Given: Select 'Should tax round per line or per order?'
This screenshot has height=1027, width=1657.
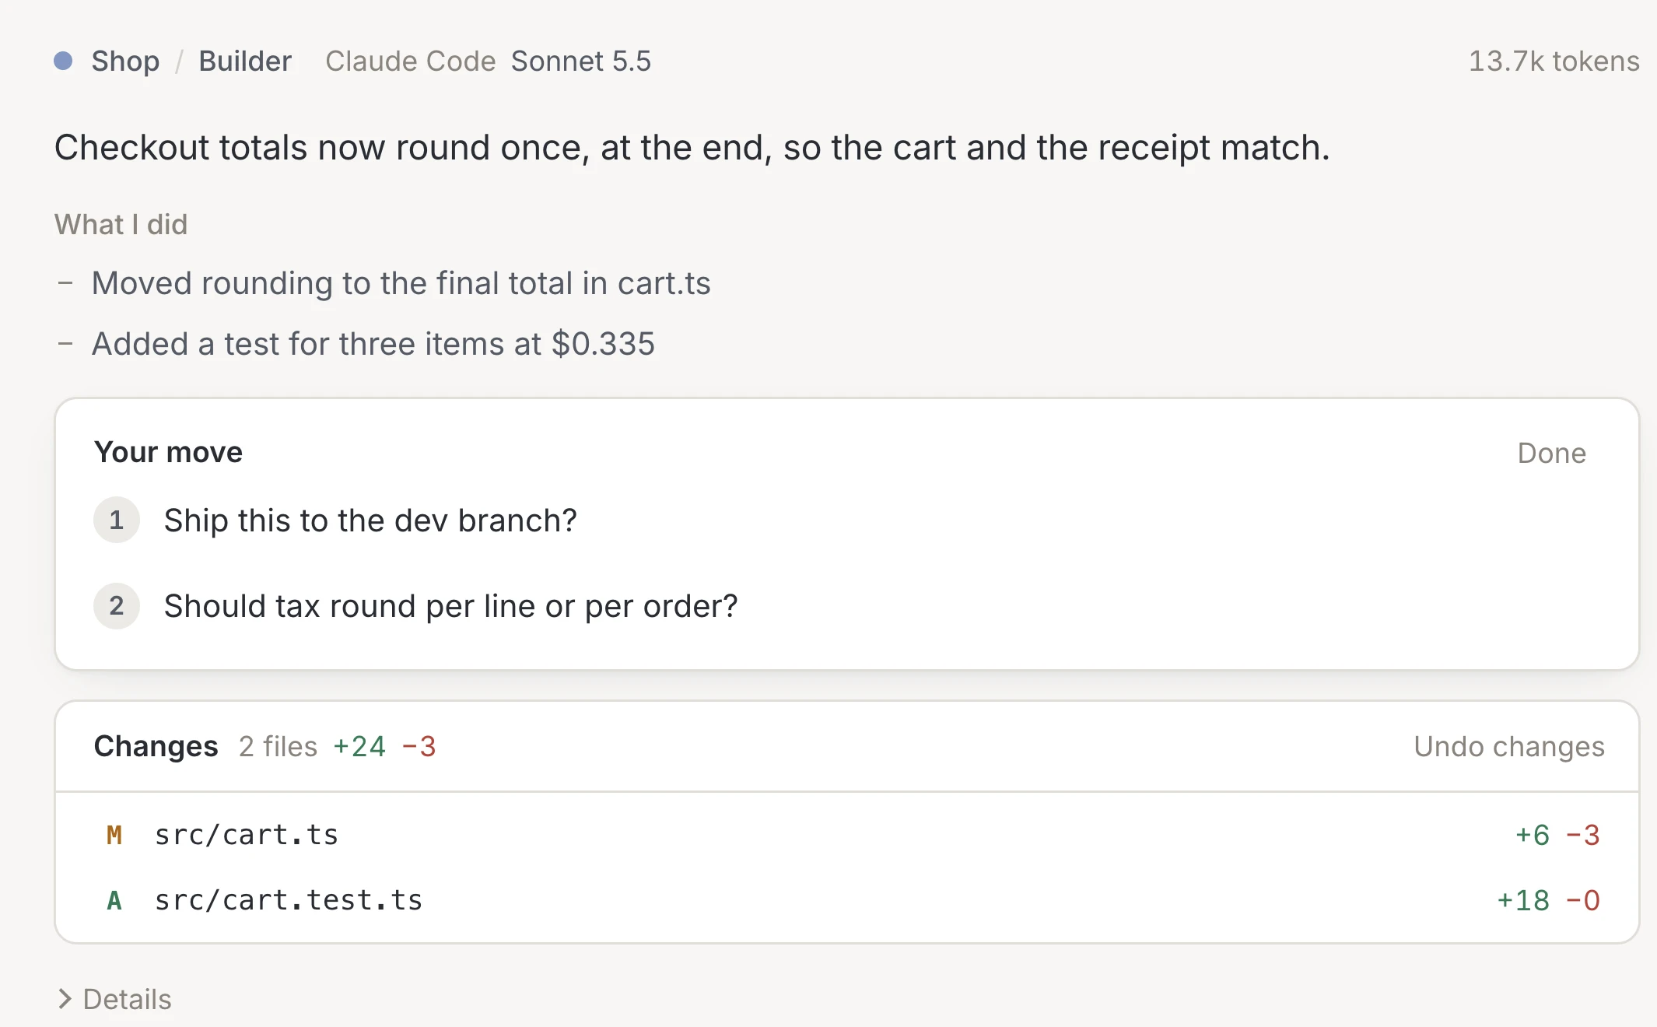Looking at the screenshot, I should [x=450, y=605].
